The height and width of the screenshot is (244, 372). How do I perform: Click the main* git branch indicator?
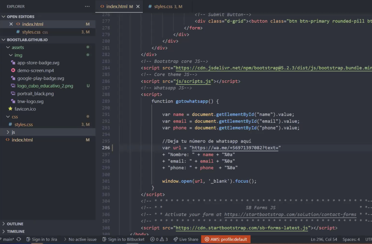click(7, 240)
